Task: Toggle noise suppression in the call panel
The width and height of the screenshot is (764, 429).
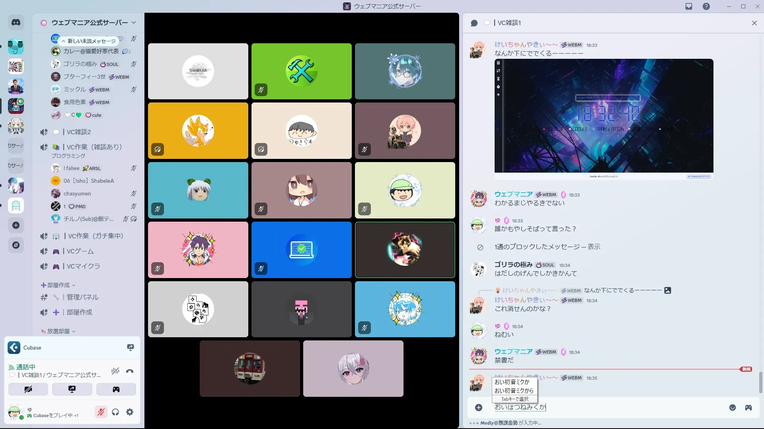Action: click(x=115, y=371)
